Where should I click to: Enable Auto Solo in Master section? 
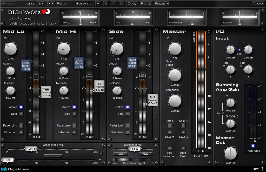point(183,148)
